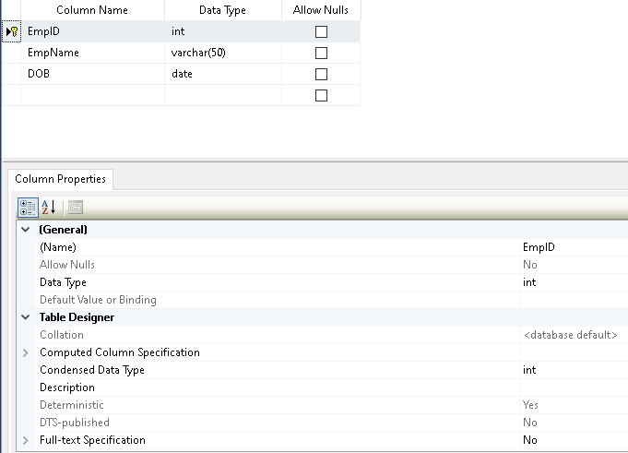Screen dimensions: 628x453
Task: Click the varchar(50) data type cell
Action: [x=222, y=53]
